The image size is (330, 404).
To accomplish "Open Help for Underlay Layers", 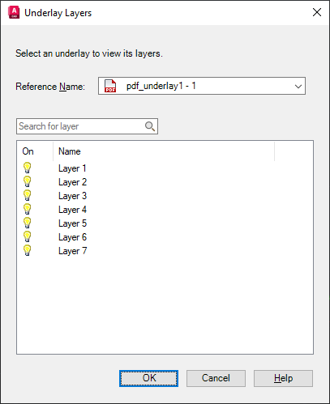I will [x=283, y=378].
